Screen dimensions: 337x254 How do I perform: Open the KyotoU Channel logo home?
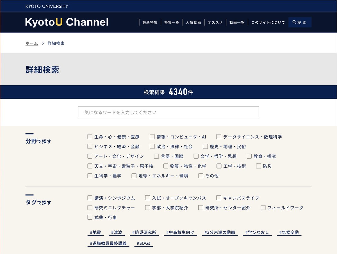[67, 22]
